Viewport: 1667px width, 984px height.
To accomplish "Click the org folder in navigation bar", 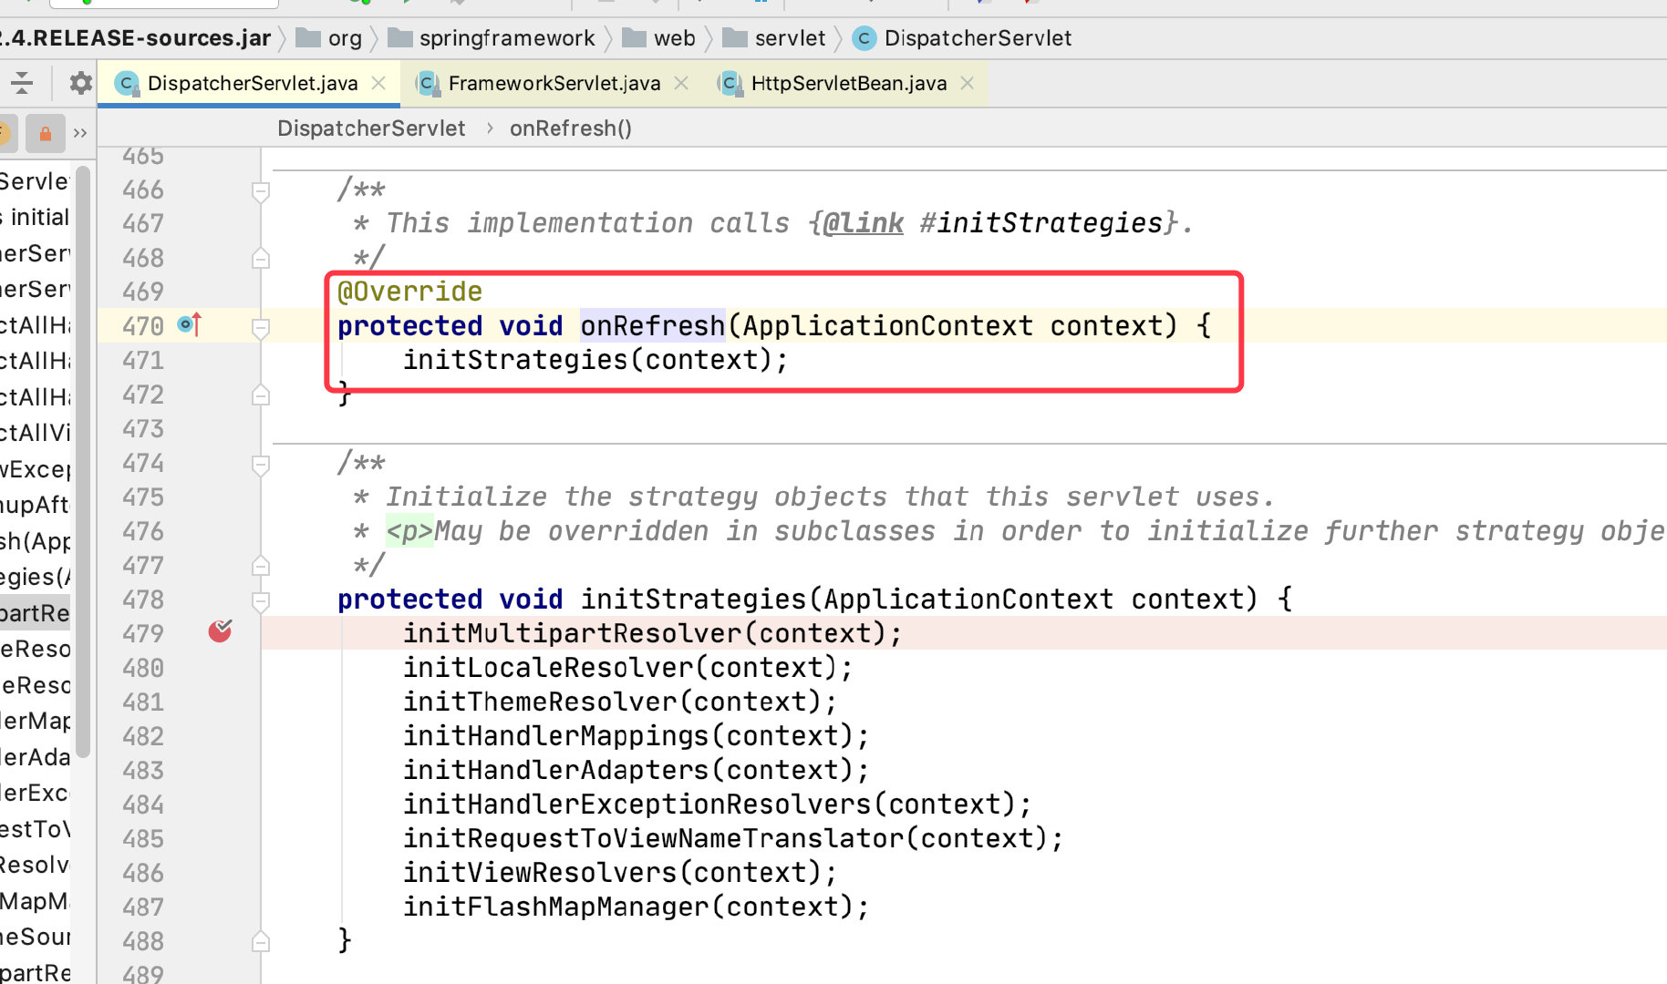I will [x=330, y=38].
